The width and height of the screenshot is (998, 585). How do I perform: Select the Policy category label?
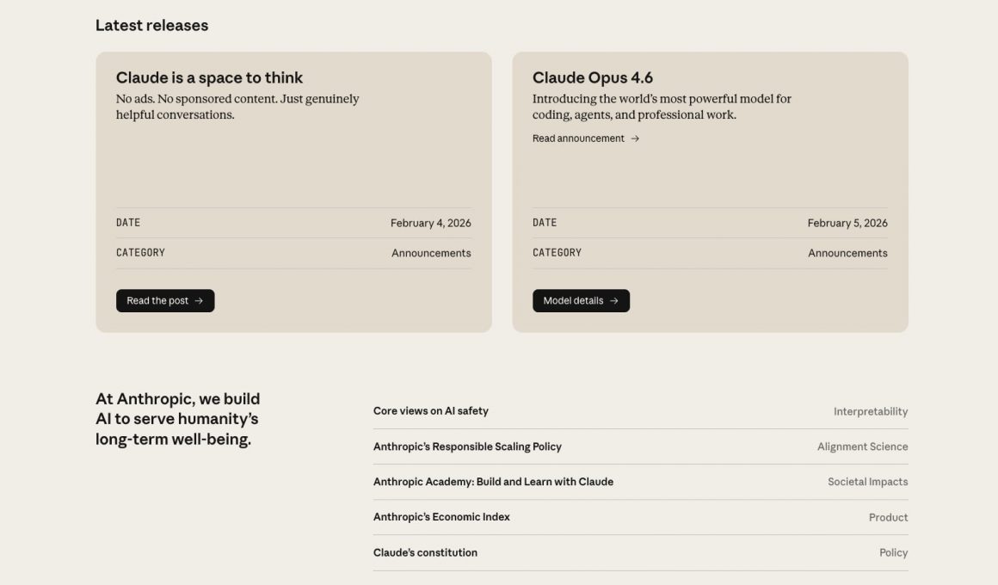point(893,553)
